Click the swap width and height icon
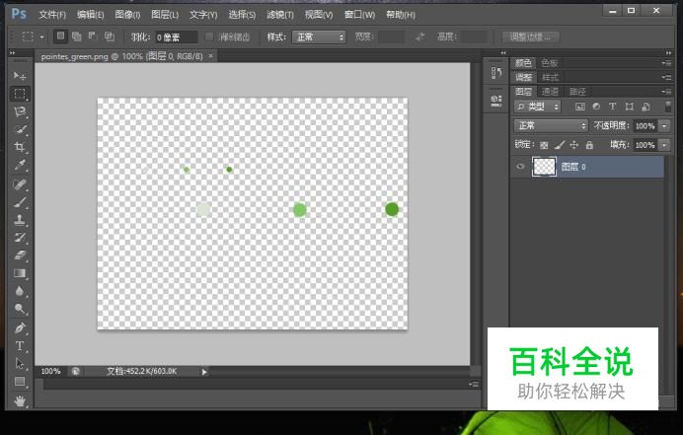The height and width of the screenshot is (435, 683). coord(419,37)
